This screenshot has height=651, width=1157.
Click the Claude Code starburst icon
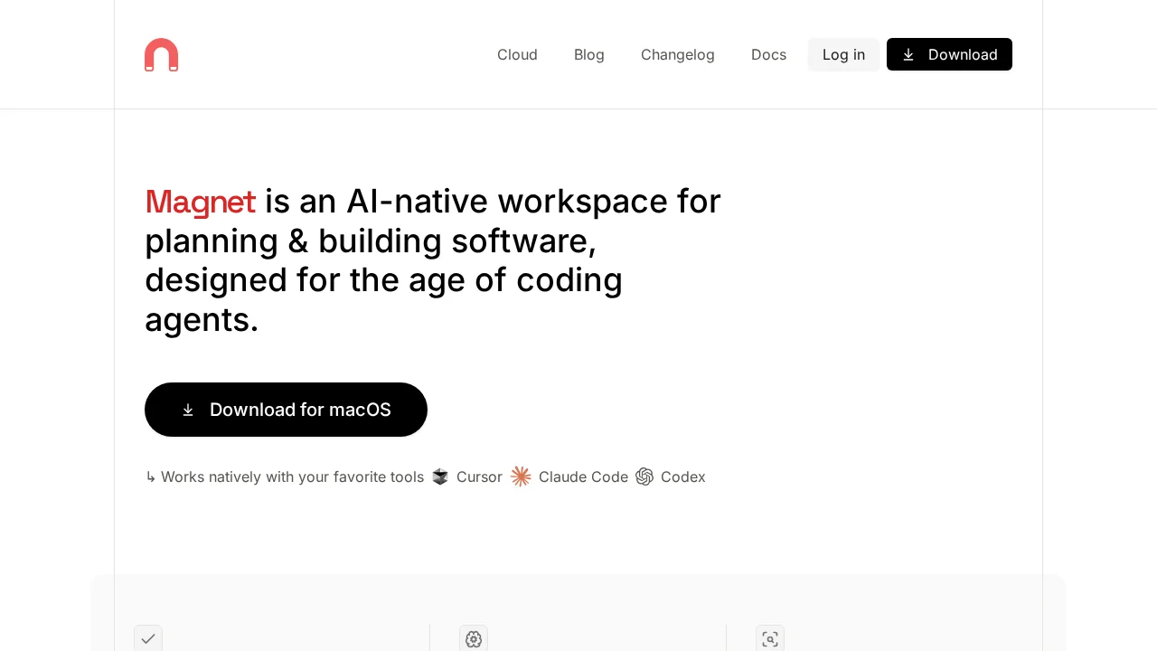point(521,476)
